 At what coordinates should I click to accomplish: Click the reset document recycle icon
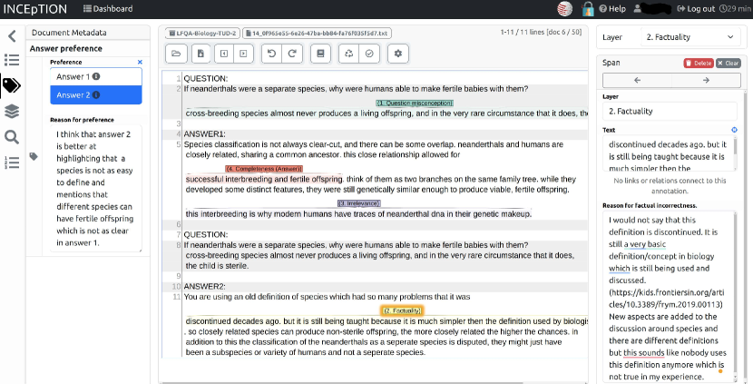349,54
